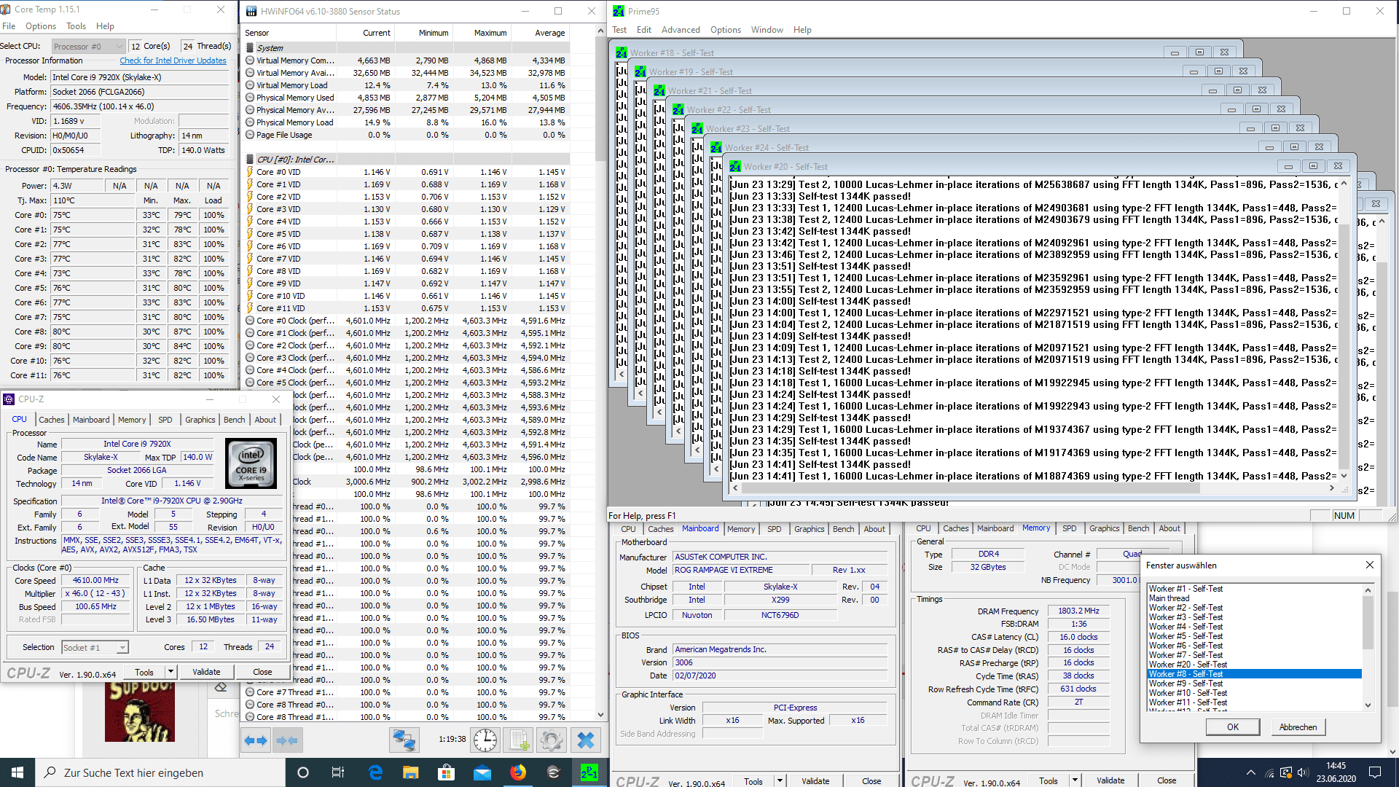Open Task View from the taskbar

coord(337,772)
